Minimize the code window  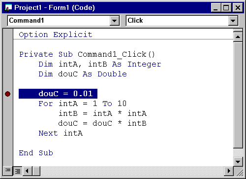pos(215,8)
